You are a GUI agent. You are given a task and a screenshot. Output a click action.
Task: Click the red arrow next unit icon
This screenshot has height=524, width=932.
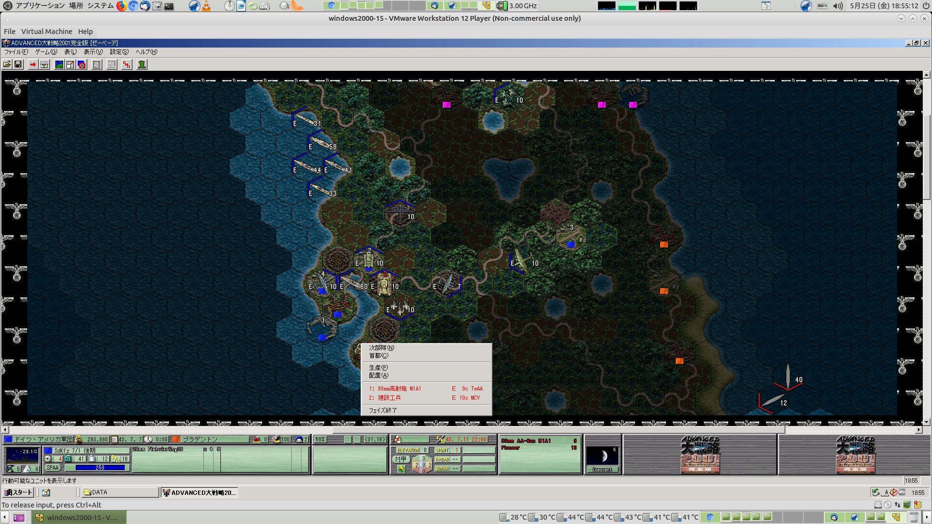(33, 65)
